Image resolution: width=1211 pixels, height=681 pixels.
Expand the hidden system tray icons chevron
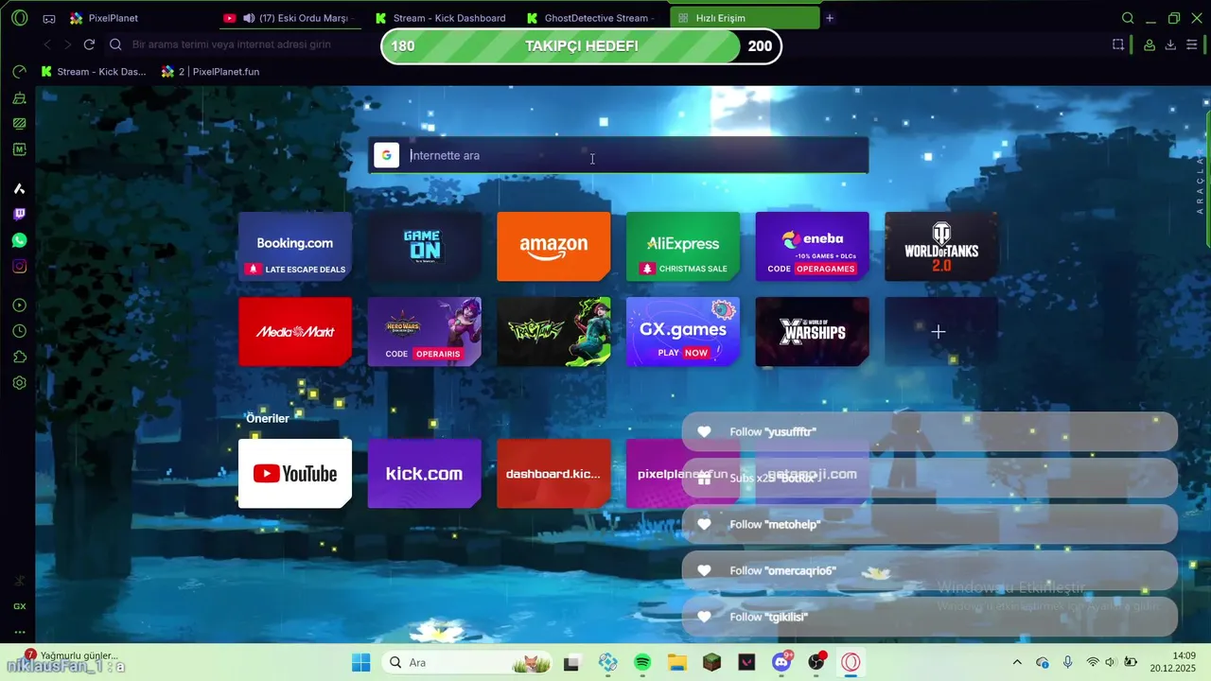click(1017, 662)
